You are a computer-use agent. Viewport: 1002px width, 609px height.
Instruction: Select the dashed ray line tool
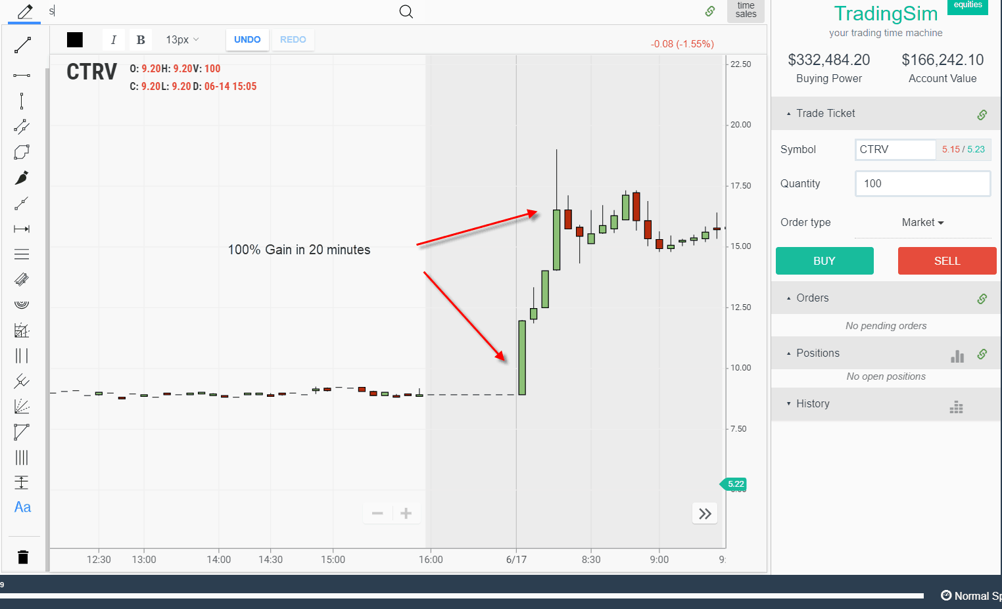(22, 126)
